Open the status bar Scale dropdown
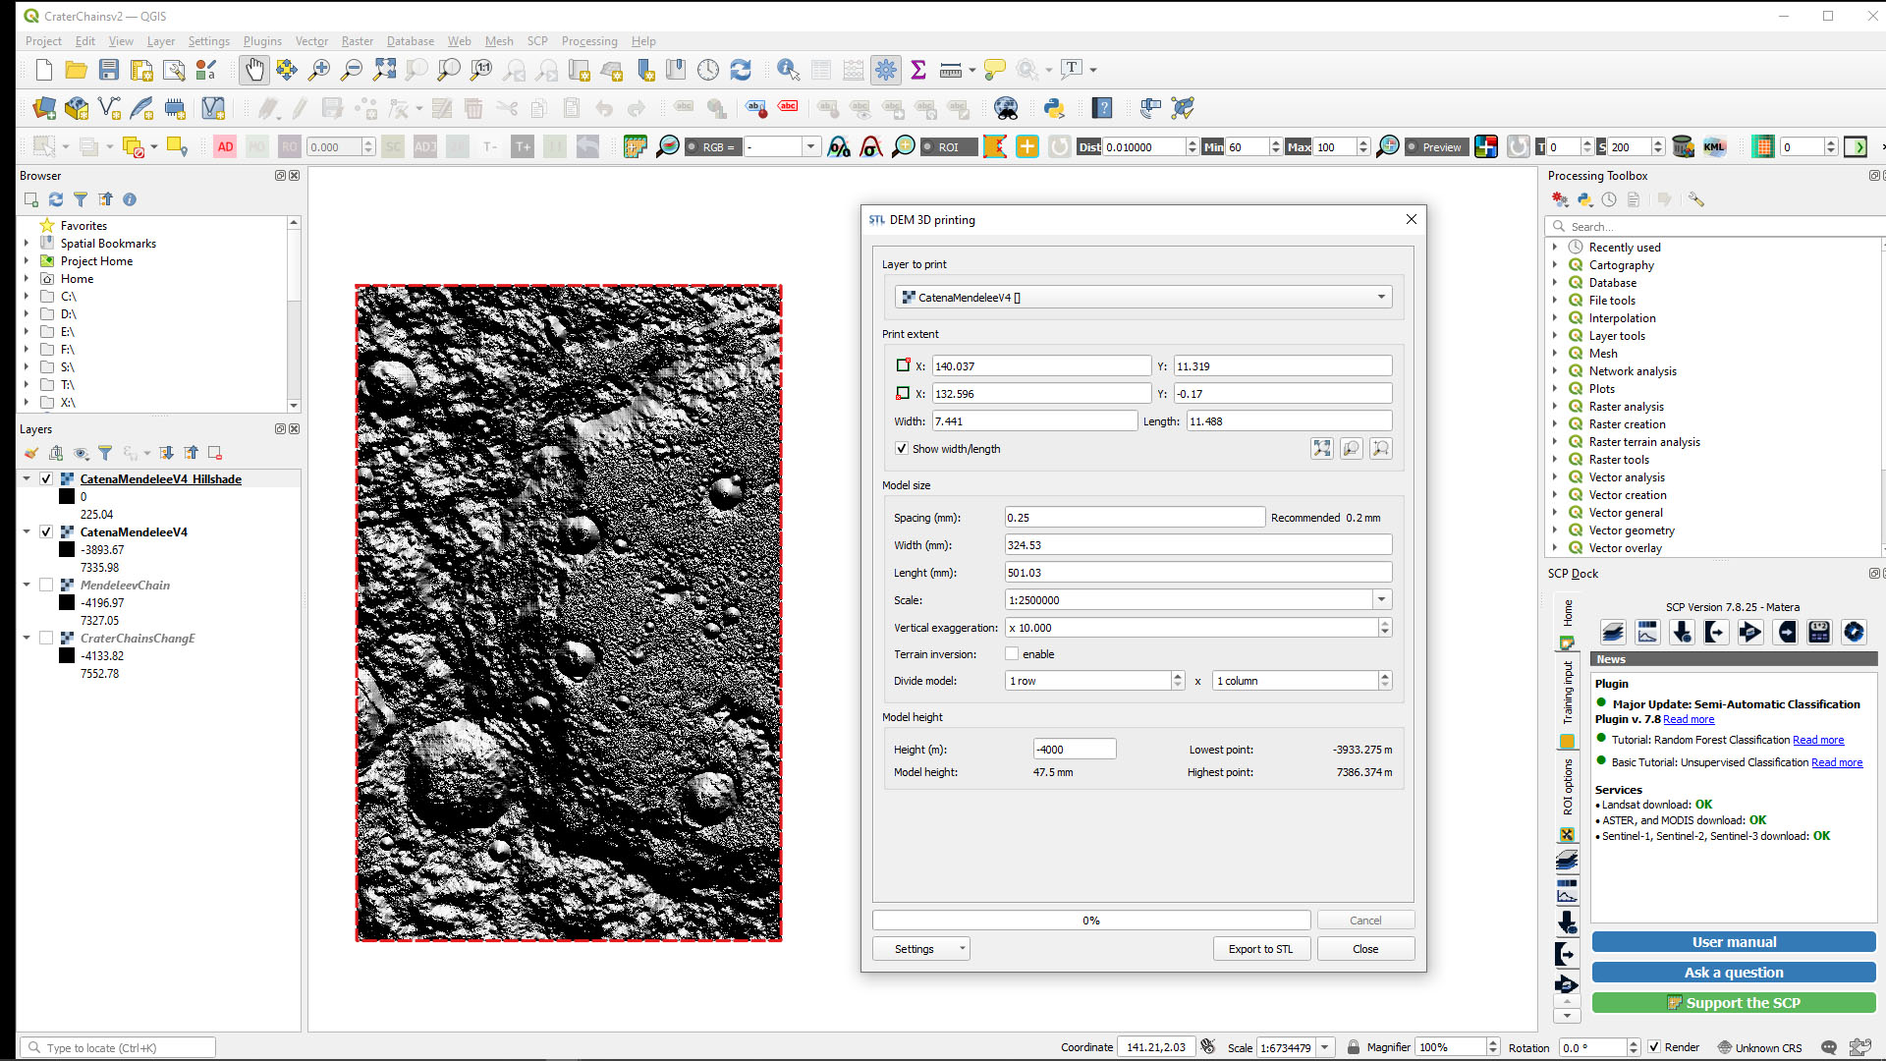 (1324, 1047)
